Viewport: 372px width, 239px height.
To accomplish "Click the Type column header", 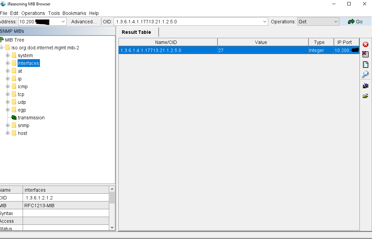I will click(x=321, y=42).
